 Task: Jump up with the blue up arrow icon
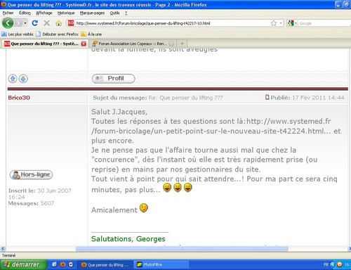pyautogui.click(x=13, y=79)
